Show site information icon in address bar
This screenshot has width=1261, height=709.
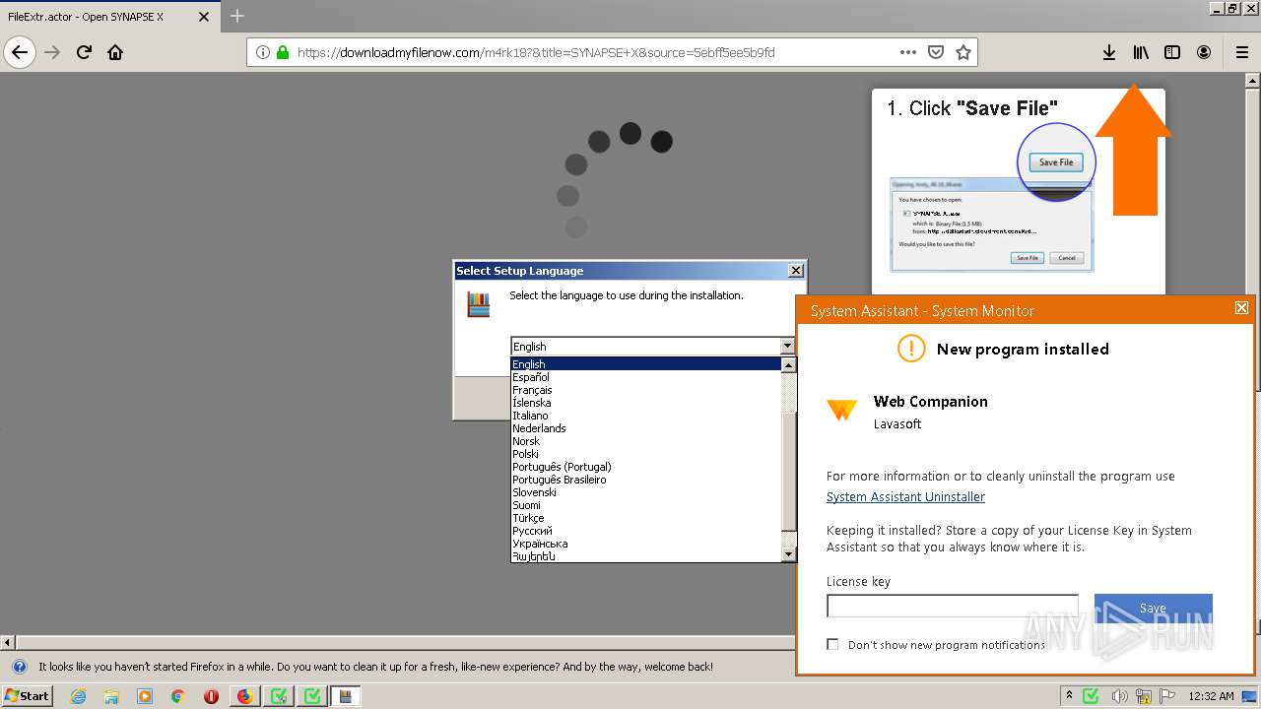pyautogui.click(x=263, y=52)
